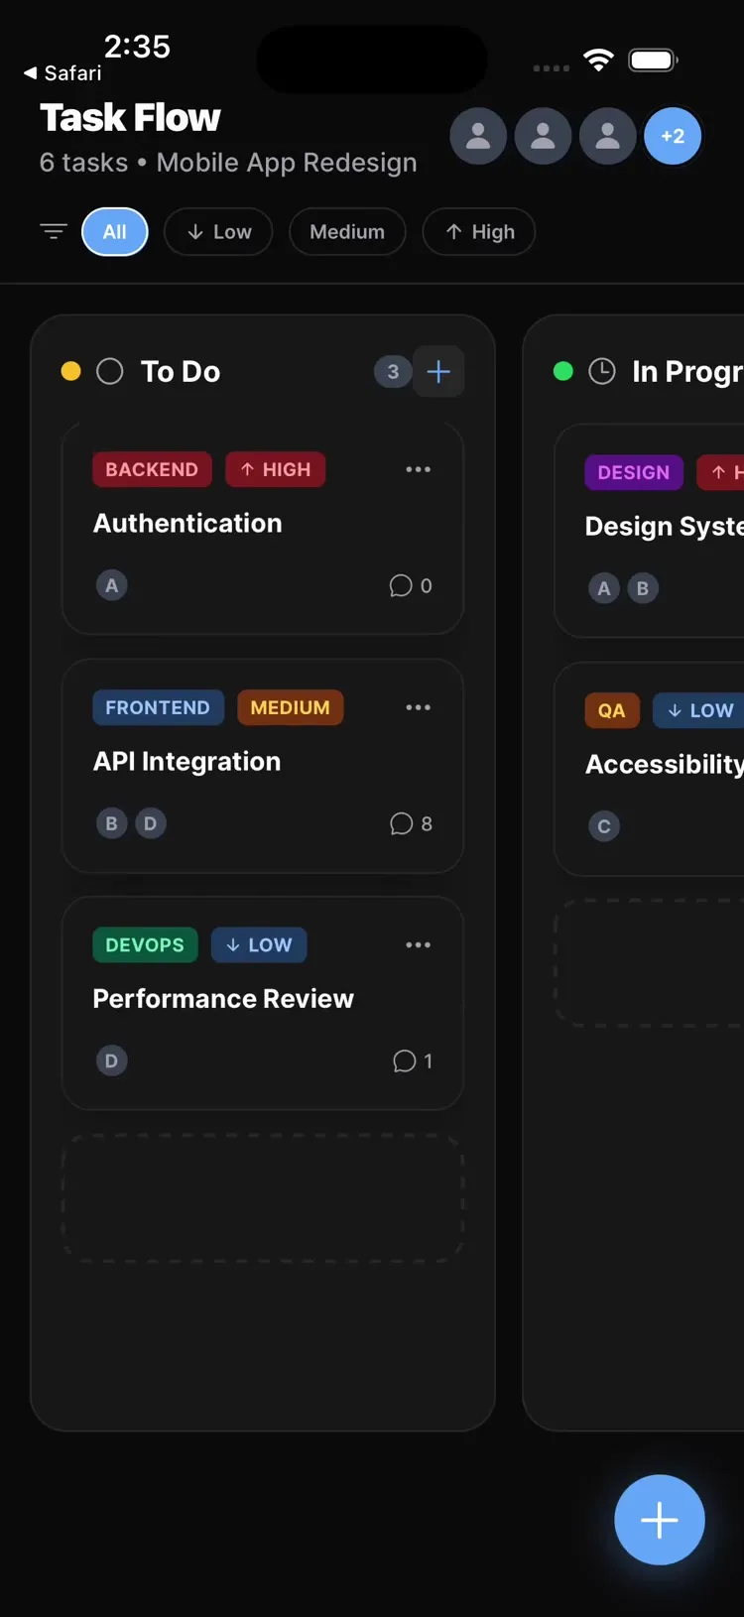The width and height of the screenshot is (744, 1617).
Task: Tap the first team member avatar
Action: tap(478, 136)
